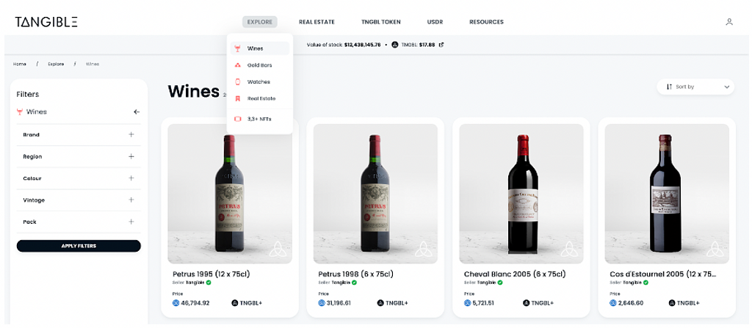Open the Cheval Blanc 2005 bottle image
This screenshot has height=328, width=752.
click(521, 193)
